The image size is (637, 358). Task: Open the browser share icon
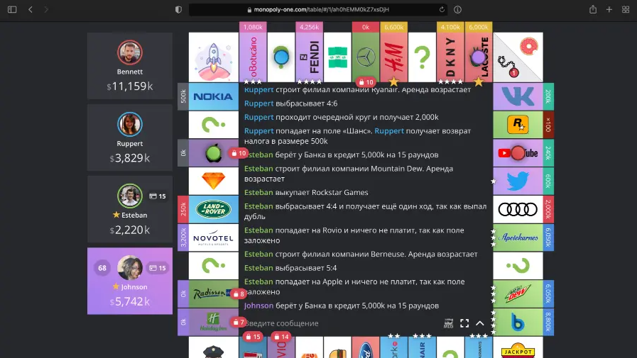coord(593,9)
